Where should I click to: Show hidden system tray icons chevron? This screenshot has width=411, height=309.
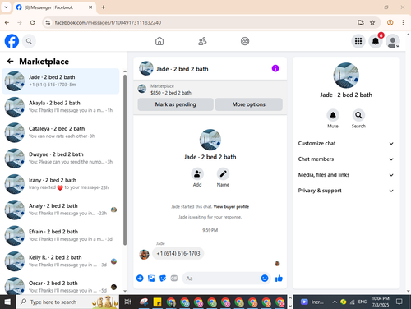pyautogui.click(x=335, y=302)
